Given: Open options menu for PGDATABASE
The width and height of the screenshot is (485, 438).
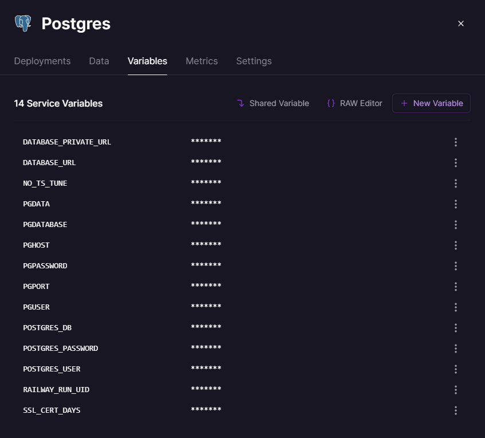Looking at the screenshot, I should point(456,225).
